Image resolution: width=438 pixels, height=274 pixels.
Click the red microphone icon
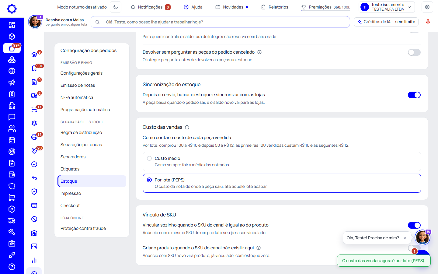[428, 22]
